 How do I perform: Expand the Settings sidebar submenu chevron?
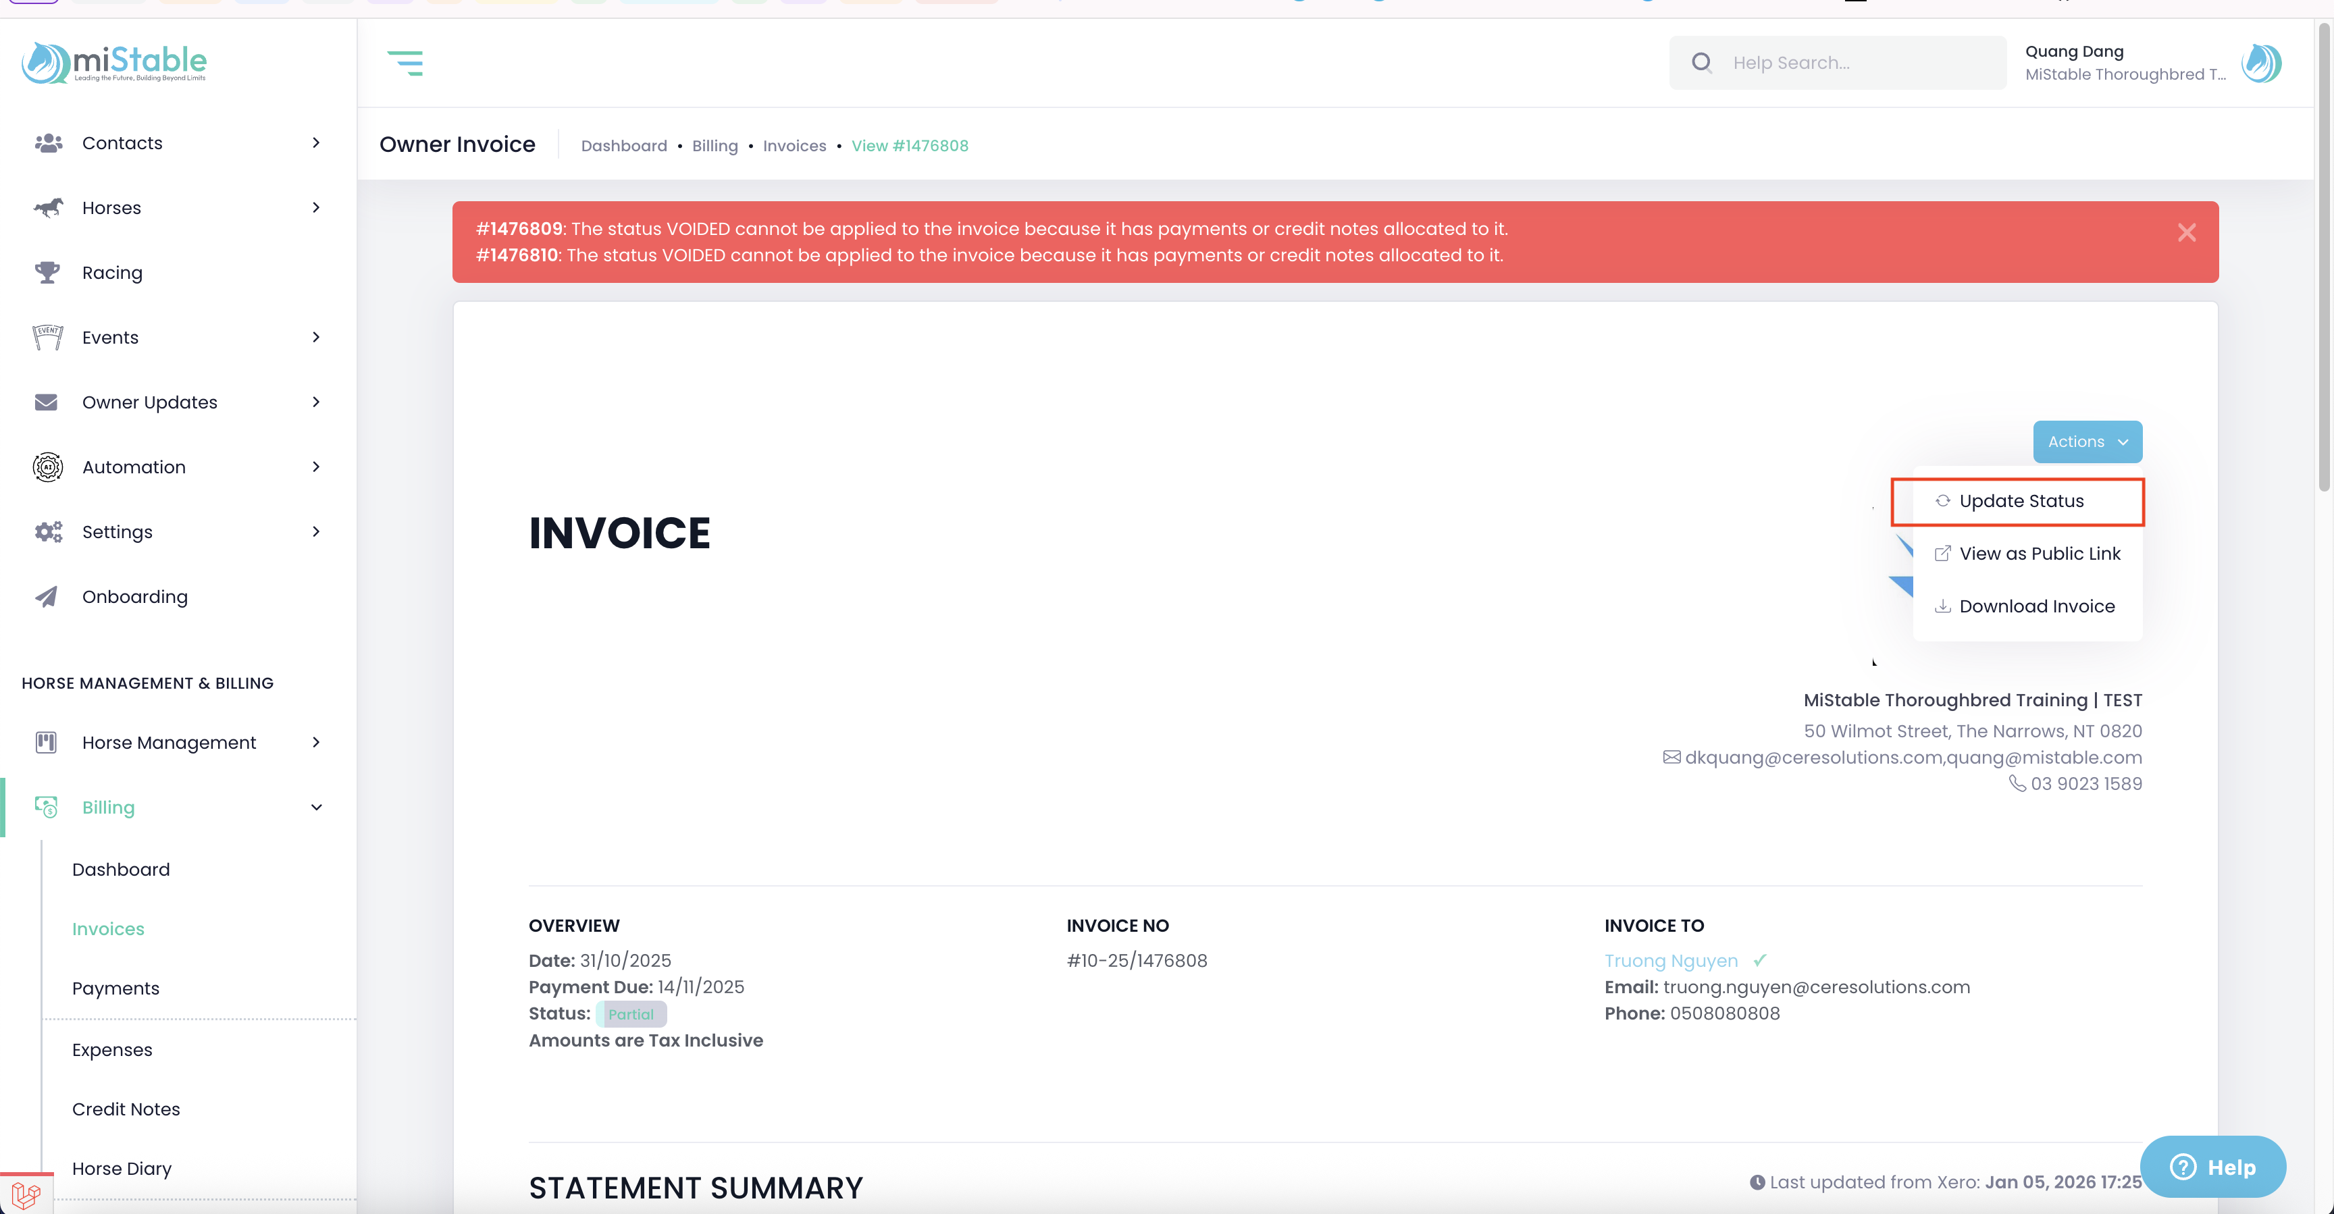(x=315, y=532)
